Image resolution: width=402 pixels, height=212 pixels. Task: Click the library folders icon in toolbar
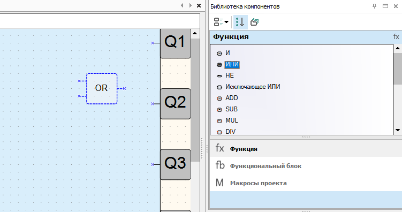pyautogui.click(x=255, y=22)
